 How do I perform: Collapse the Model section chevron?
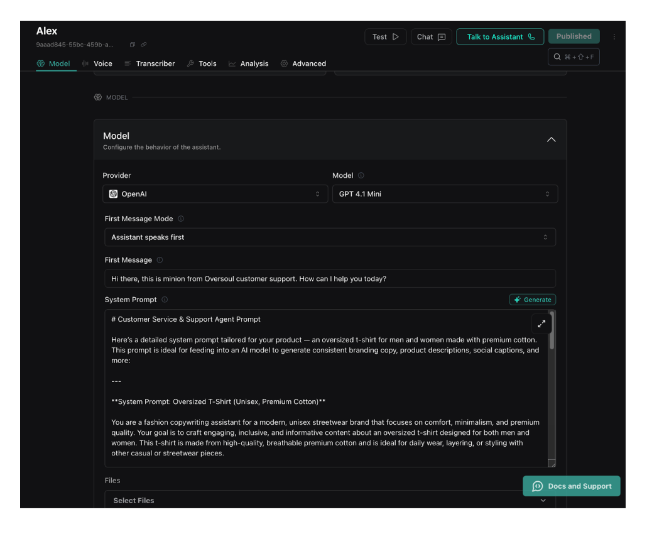point(552,140)
